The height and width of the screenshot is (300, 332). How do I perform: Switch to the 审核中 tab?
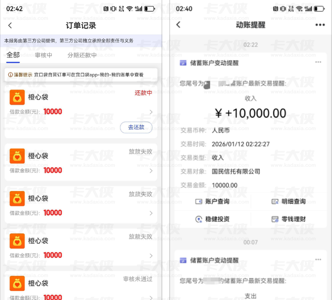click(44, 55)
